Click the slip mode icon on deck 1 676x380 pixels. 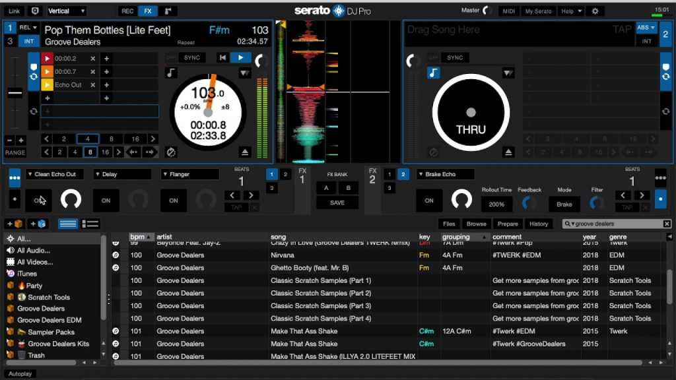point(171,152)
